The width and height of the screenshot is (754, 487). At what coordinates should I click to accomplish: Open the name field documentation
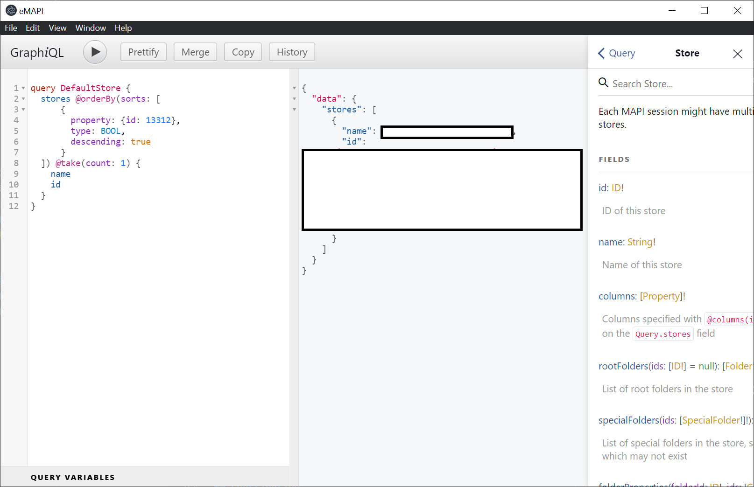pyautogui.click(x=611, y=242)
